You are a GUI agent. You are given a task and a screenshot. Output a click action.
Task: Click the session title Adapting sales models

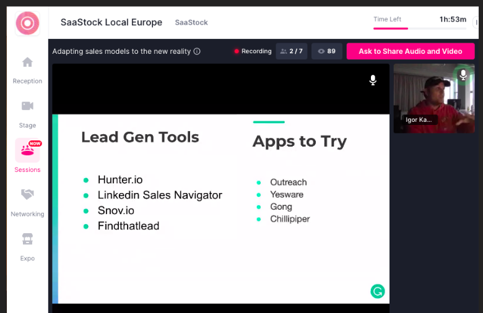[121, 51]
